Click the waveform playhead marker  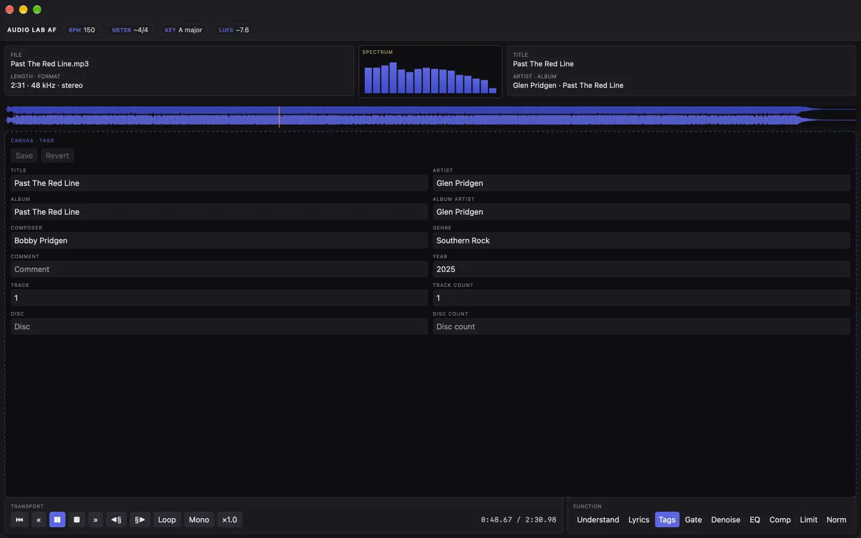coord(279,117)
